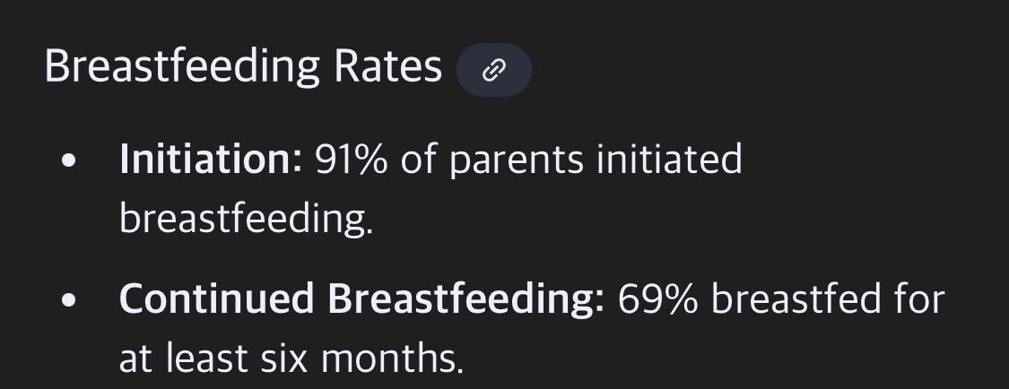The height and width of the screenshot is (389, 1009).
Task: Click the bold word "Continued"
Action: pyautogui.click(x=215, y=298)
